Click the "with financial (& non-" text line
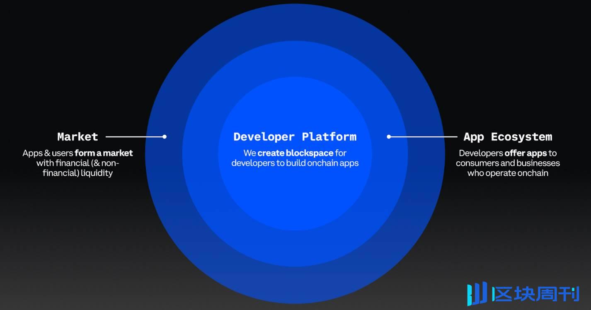Image resolution: width=591 pixels, height=310 pixels. pos(78,163)
